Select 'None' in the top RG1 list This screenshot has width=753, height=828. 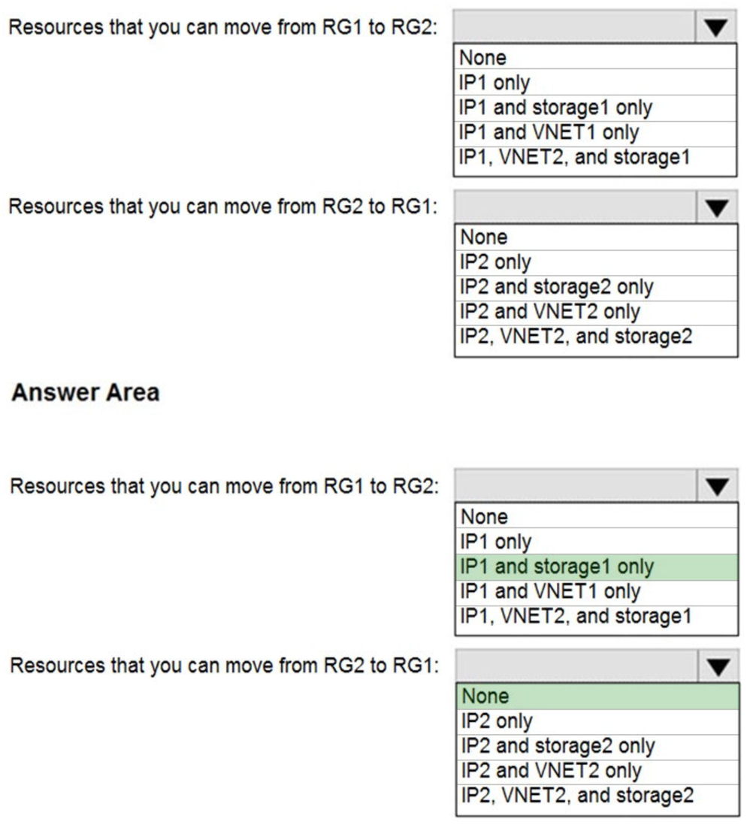pos(526,56)
